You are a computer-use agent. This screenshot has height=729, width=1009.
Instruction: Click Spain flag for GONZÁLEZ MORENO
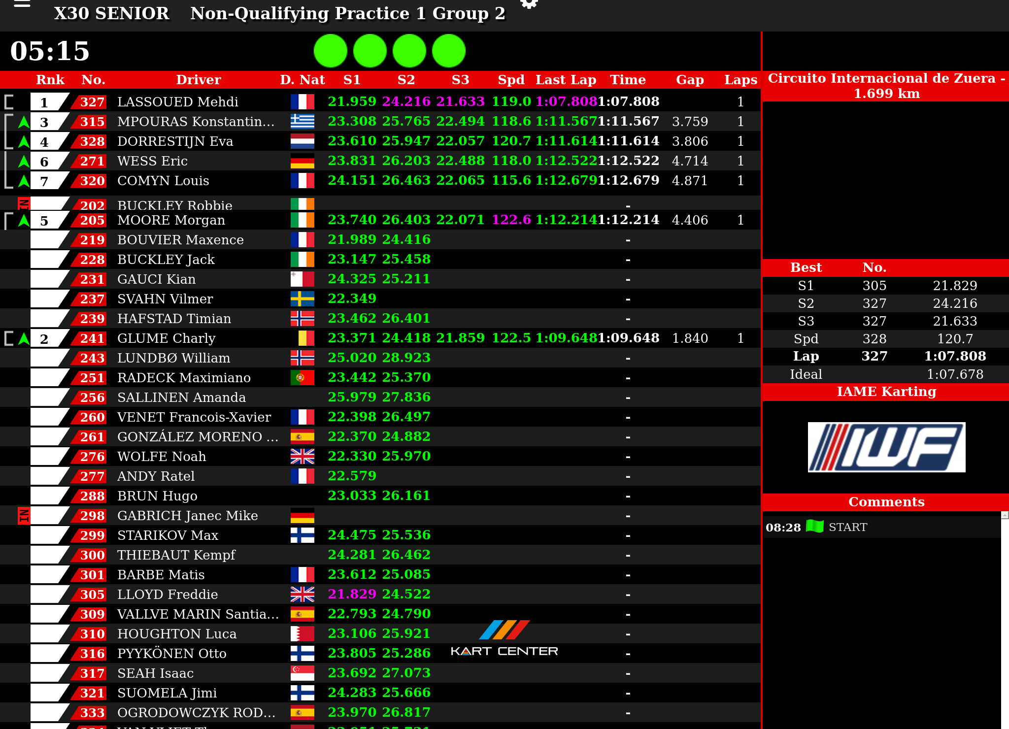(303, 437)
